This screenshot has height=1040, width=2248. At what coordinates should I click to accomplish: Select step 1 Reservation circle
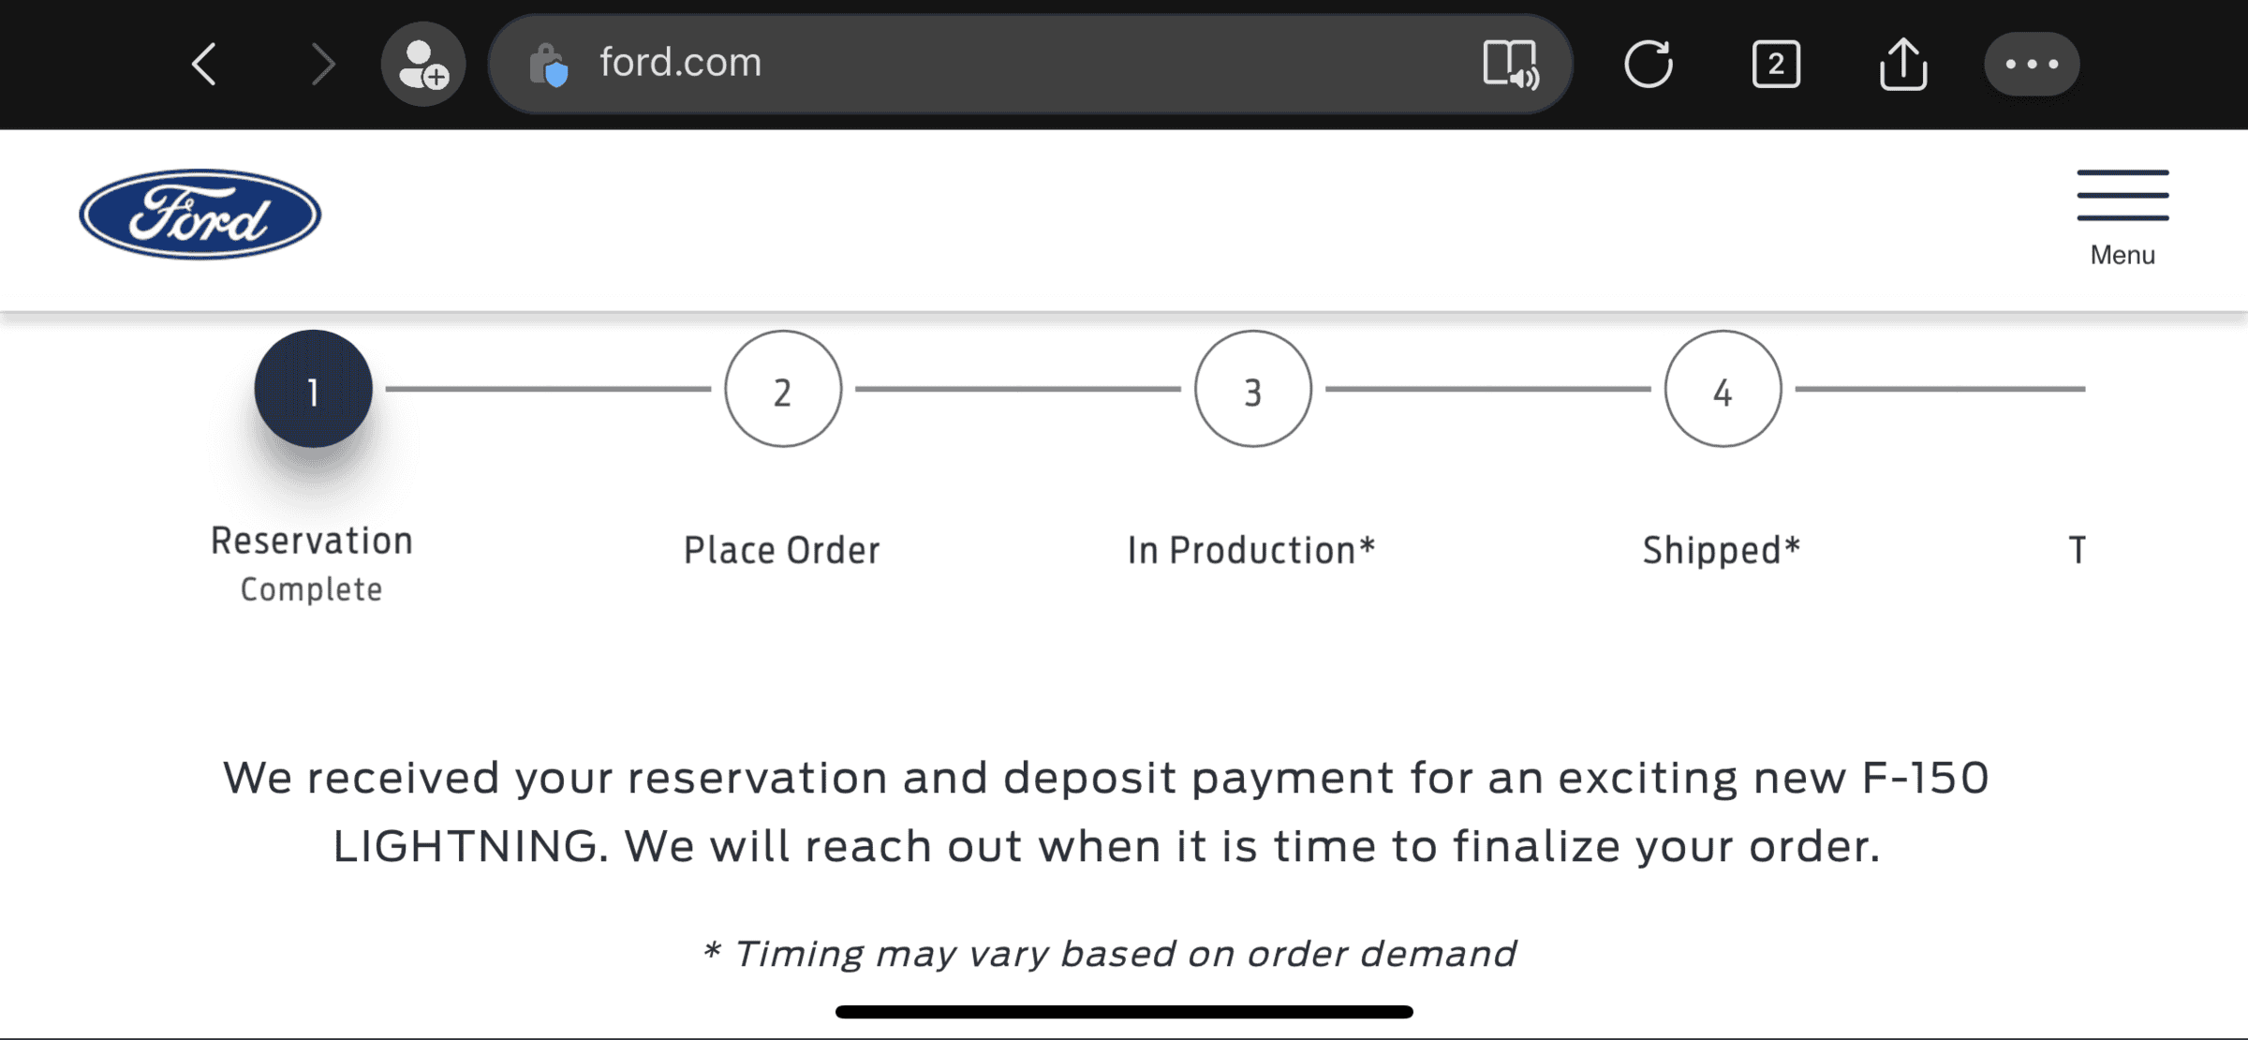(314, 389)
